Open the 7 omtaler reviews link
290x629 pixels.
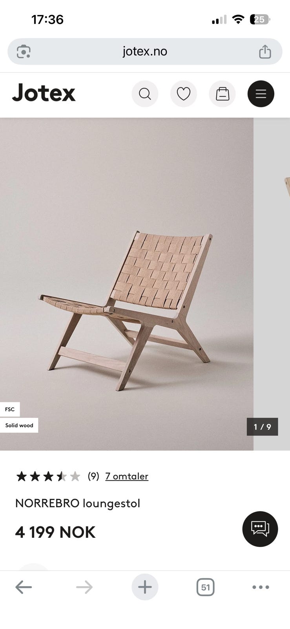click(x=127, y=476)
